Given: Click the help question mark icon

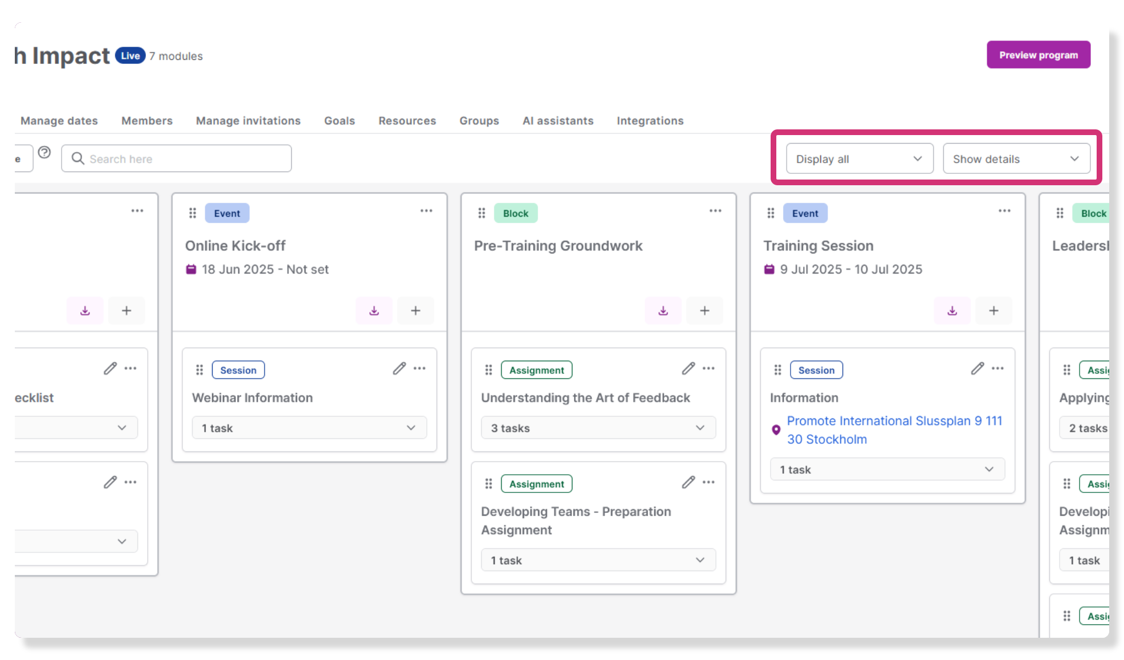Looking at the screenshot, I should pyautogui.click(x=44, y=152).
